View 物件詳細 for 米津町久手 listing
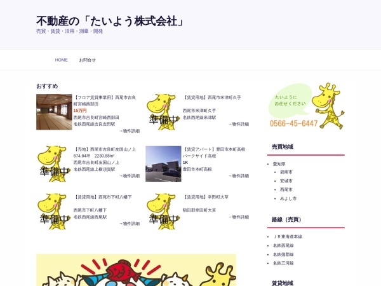The width and height of the screenshot is (381, 286). click(x=239, y=124)
